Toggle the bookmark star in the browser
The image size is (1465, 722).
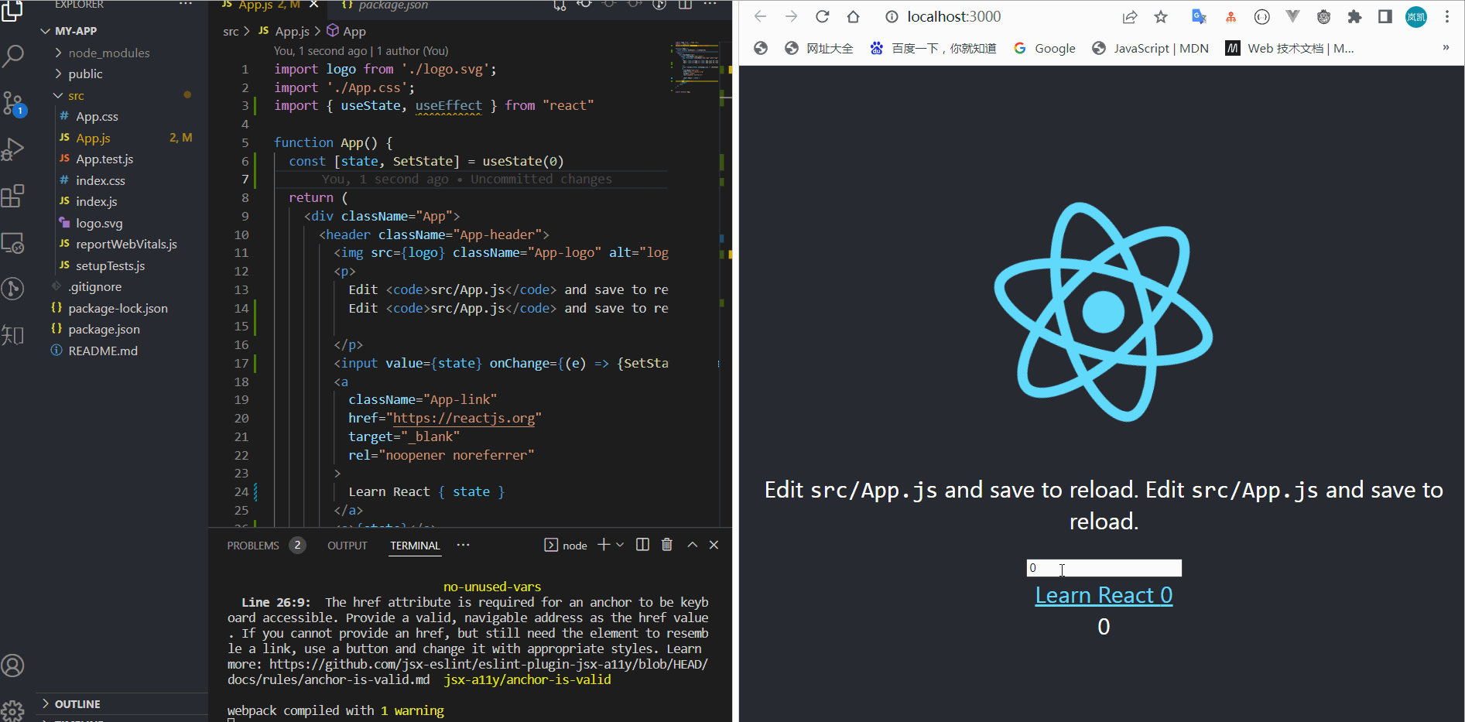[x=1161, y=16]
